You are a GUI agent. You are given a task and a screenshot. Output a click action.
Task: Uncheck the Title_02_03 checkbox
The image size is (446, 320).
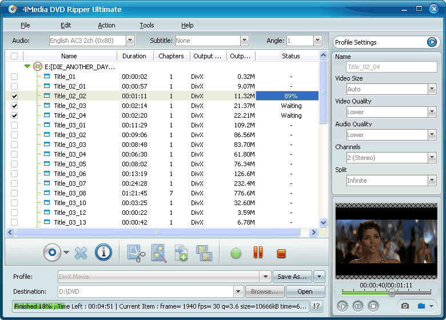14,106
